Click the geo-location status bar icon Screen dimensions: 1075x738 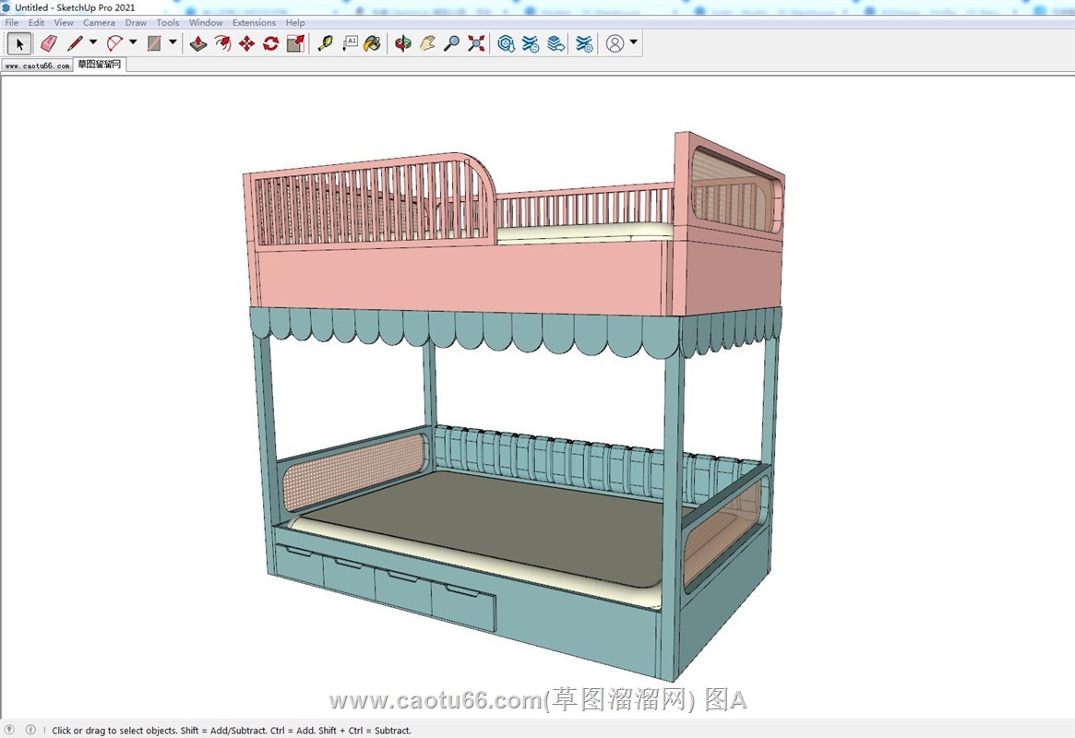(x=9, y=730)
